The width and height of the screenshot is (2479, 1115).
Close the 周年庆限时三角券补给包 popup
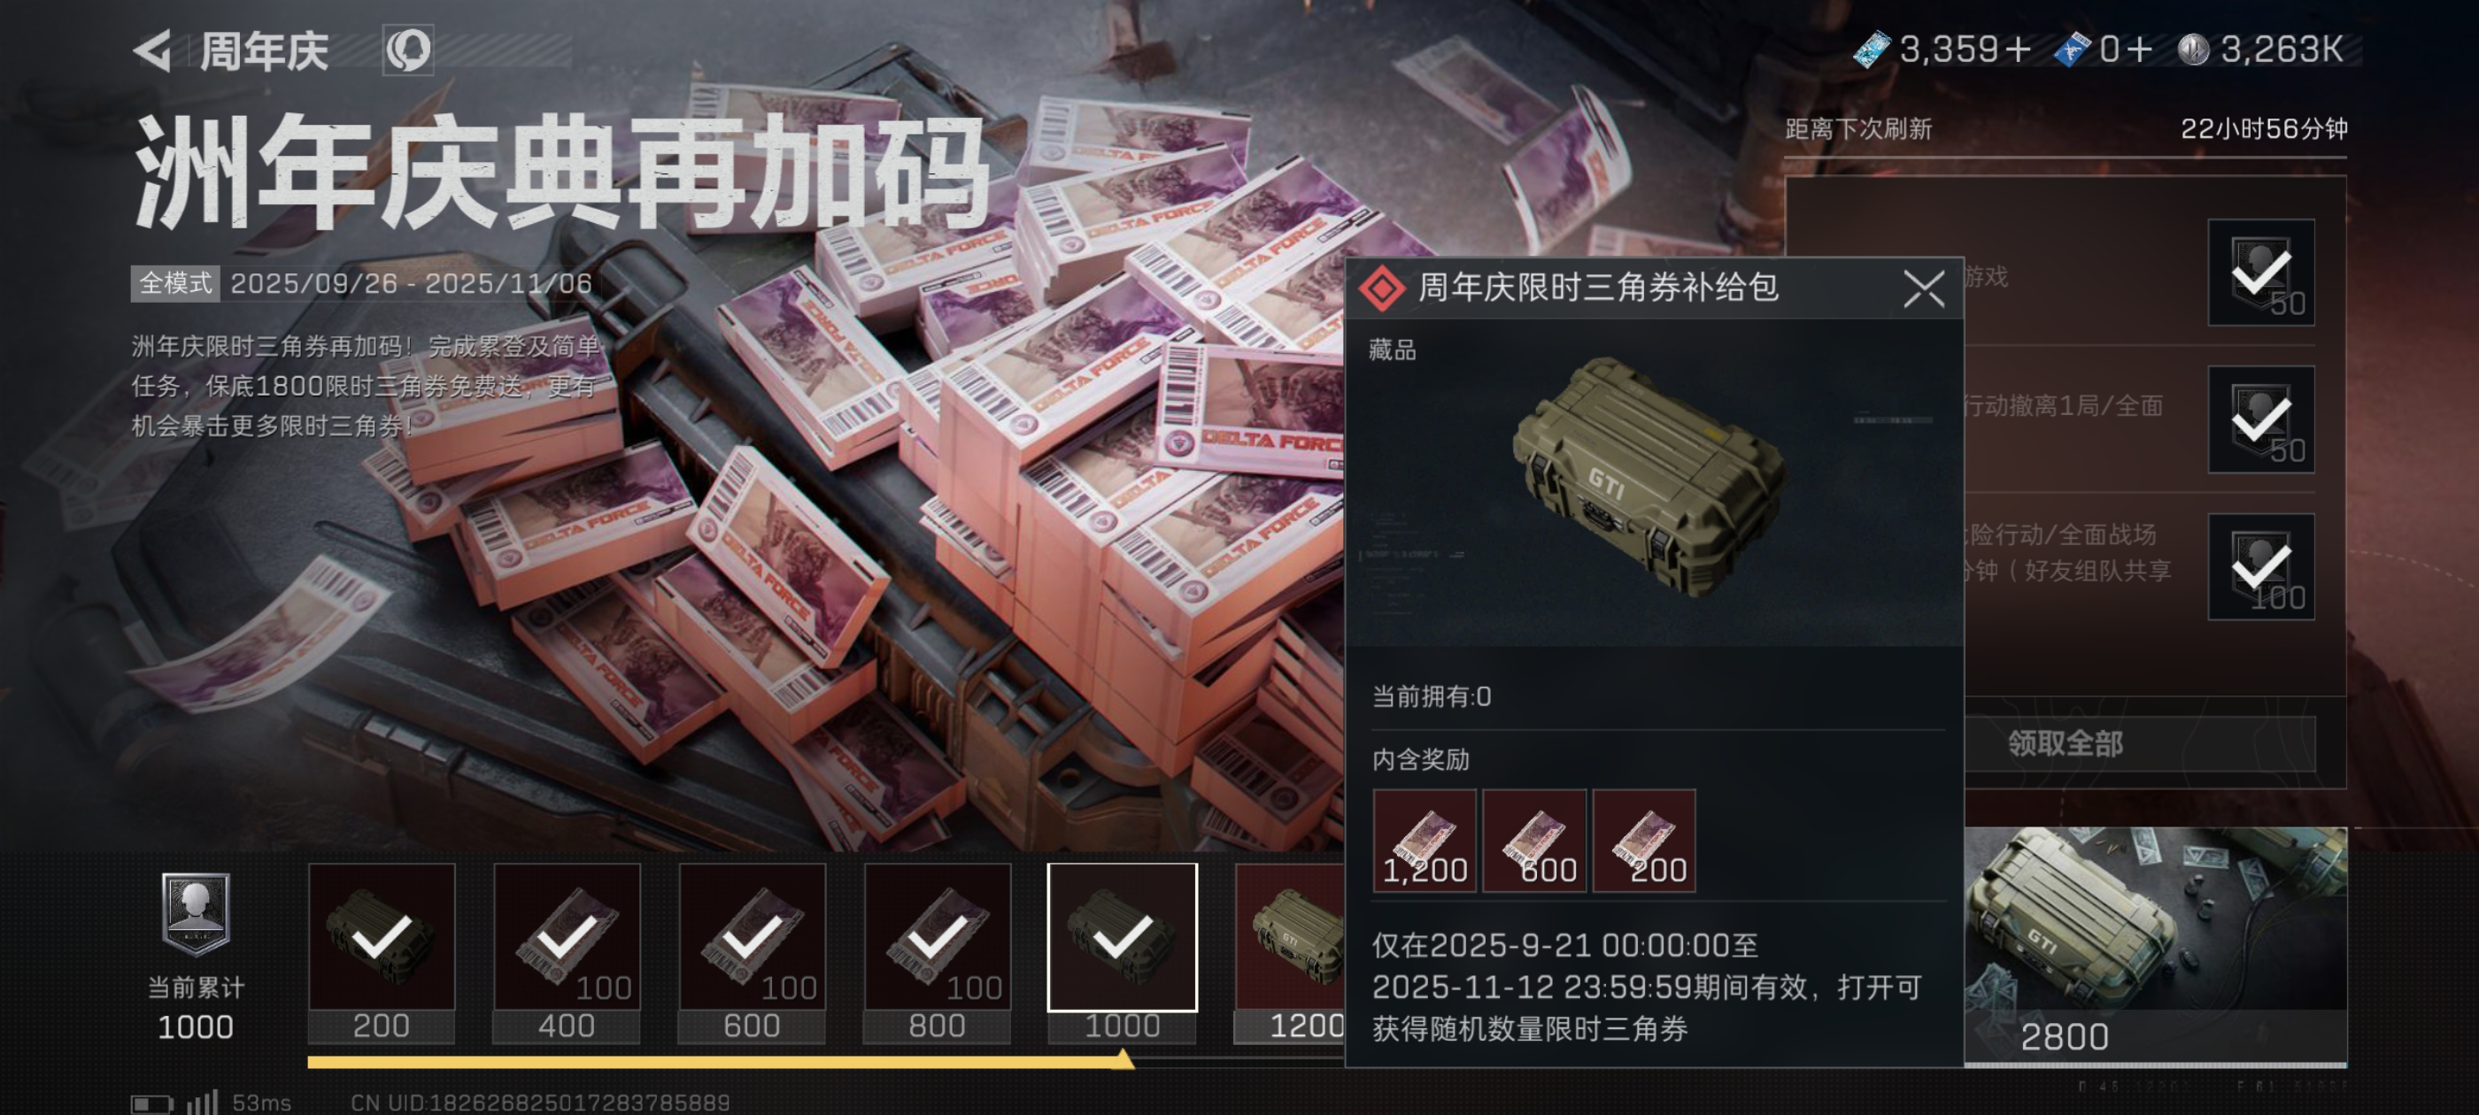pyautogui.click(x=1924, y=288)
